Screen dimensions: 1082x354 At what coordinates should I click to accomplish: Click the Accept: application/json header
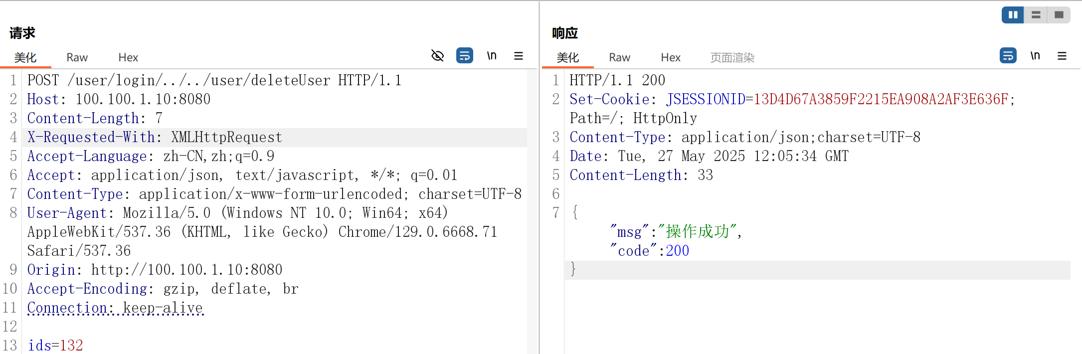point(242,175)
